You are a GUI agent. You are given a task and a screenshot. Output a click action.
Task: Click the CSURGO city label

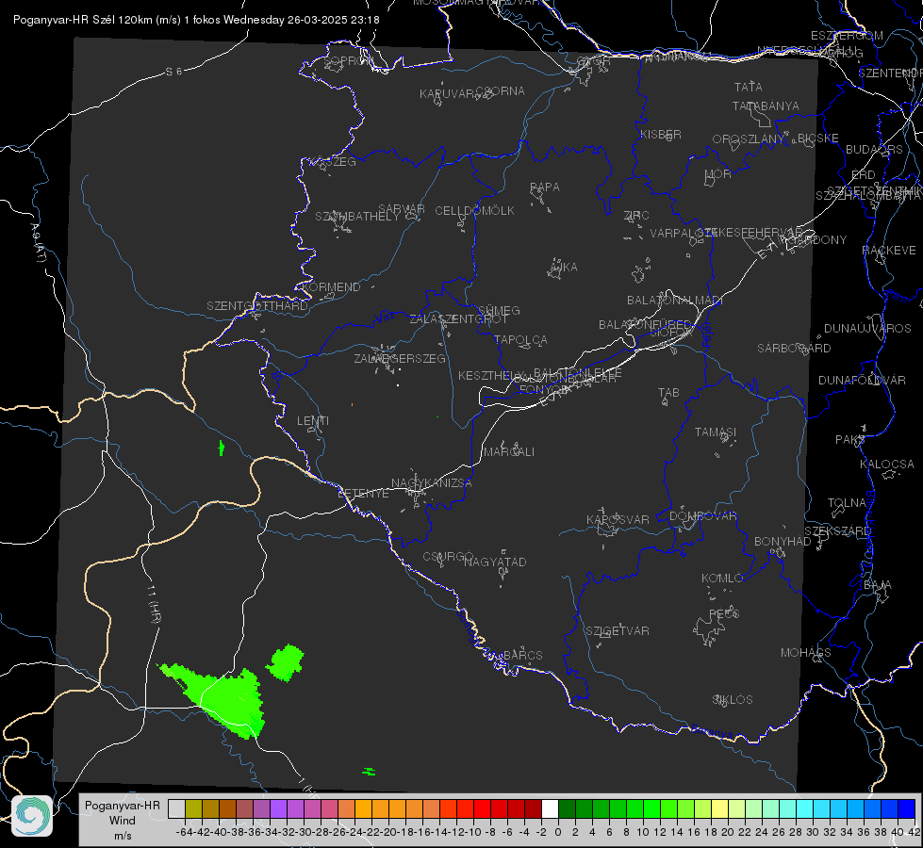pos(448,556)
